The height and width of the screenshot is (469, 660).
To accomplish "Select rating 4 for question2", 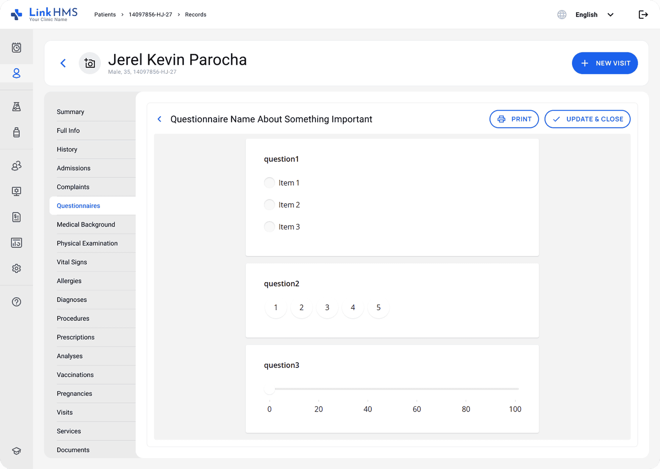I will click(x=353, y=308).
